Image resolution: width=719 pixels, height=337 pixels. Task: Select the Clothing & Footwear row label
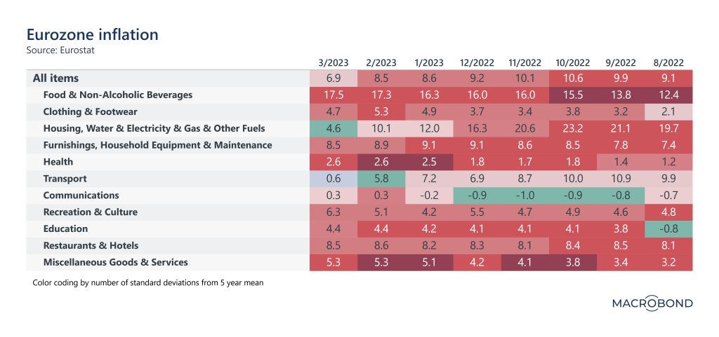[90, 111]
